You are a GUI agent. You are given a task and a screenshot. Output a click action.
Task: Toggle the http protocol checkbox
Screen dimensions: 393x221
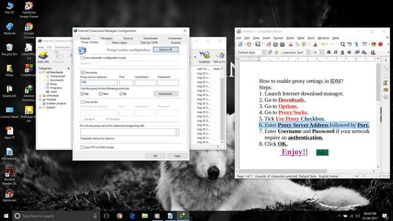pyautogui.click(x=82, y=94)
